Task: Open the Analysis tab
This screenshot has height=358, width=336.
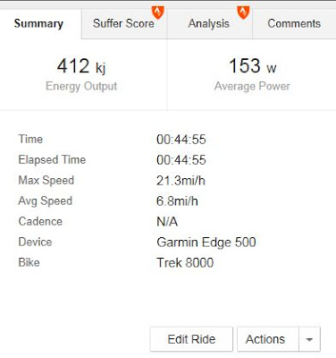Action: point(210,23)
